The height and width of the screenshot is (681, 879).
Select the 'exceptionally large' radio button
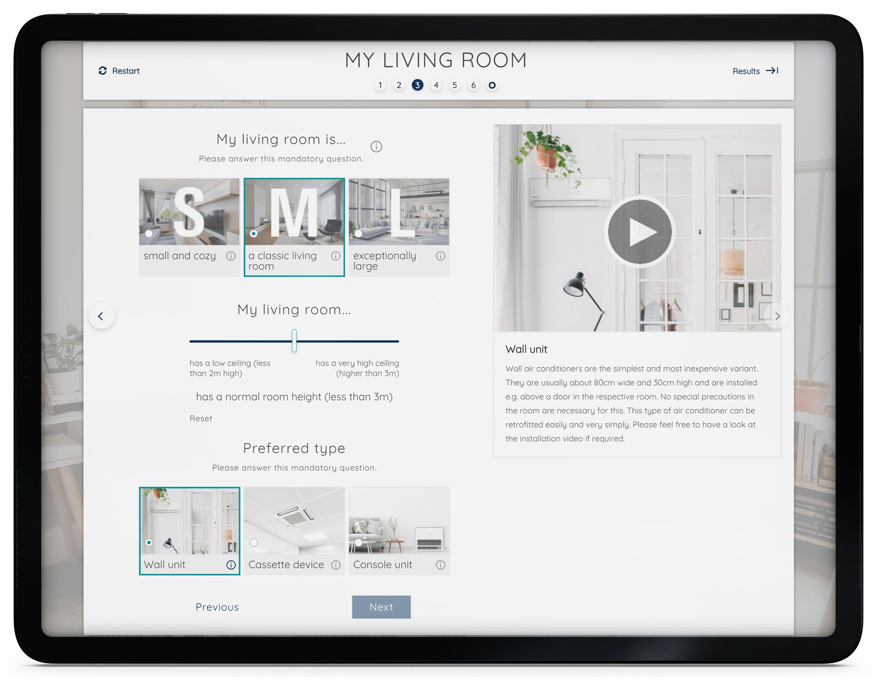358,233
